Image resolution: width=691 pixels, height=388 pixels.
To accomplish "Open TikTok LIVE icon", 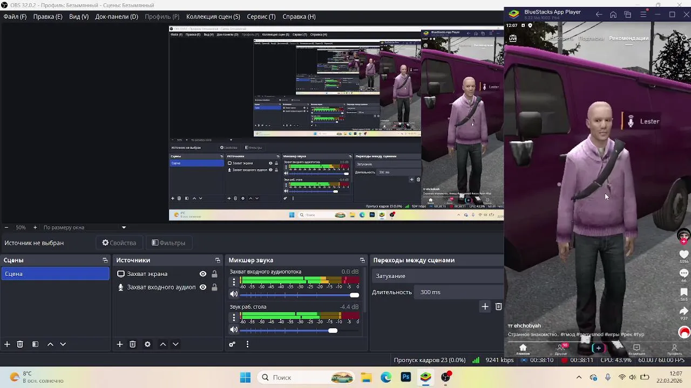I will [x=513, y=38].
